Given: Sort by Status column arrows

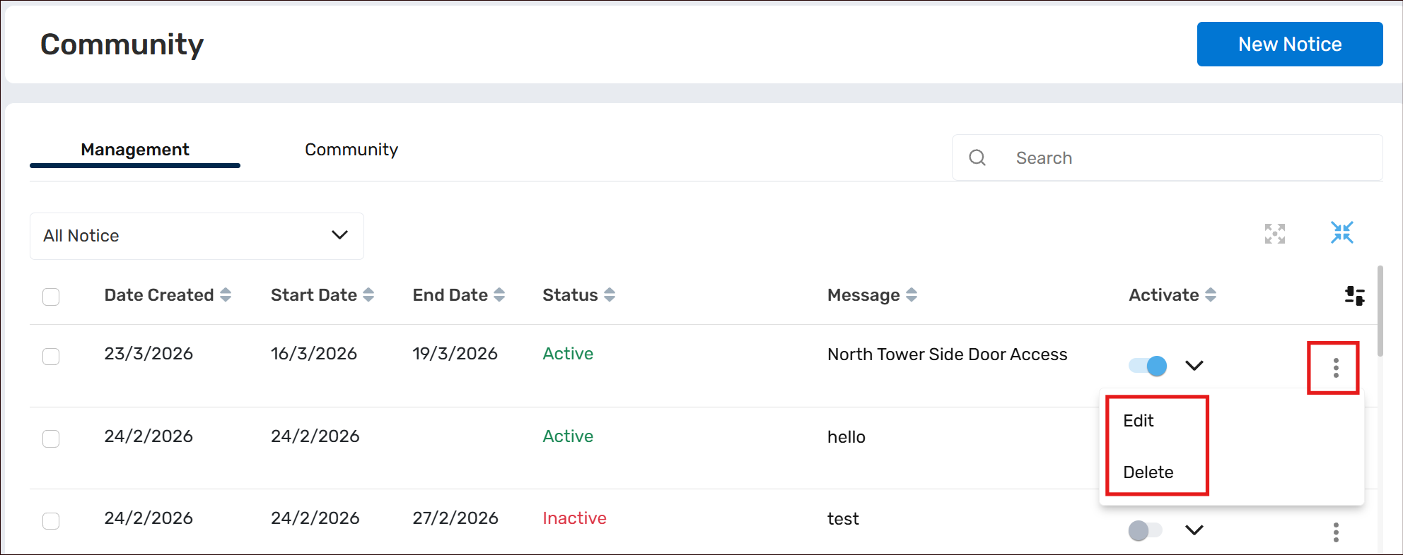Looking at the screenshot, I should [x=610, y=295].
